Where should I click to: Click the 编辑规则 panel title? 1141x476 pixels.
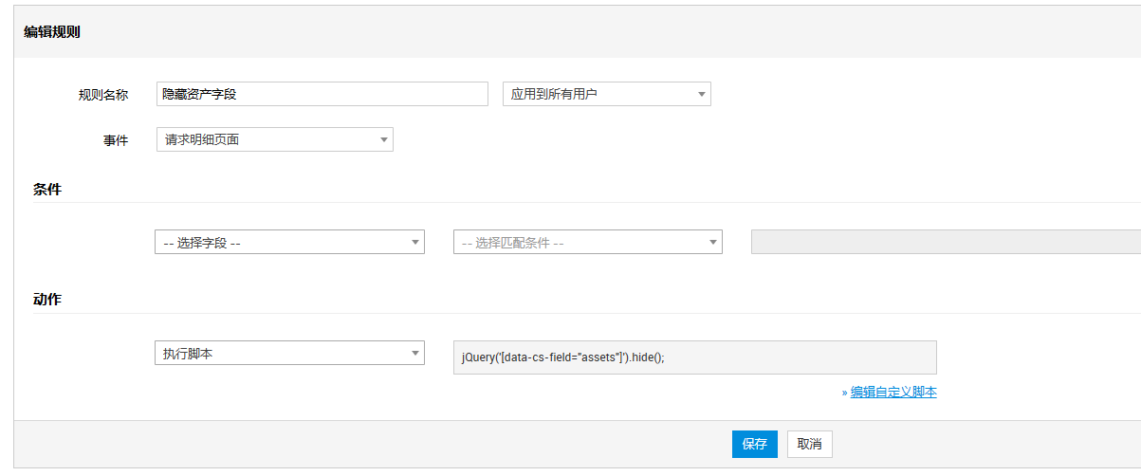(x=52, y=31)
